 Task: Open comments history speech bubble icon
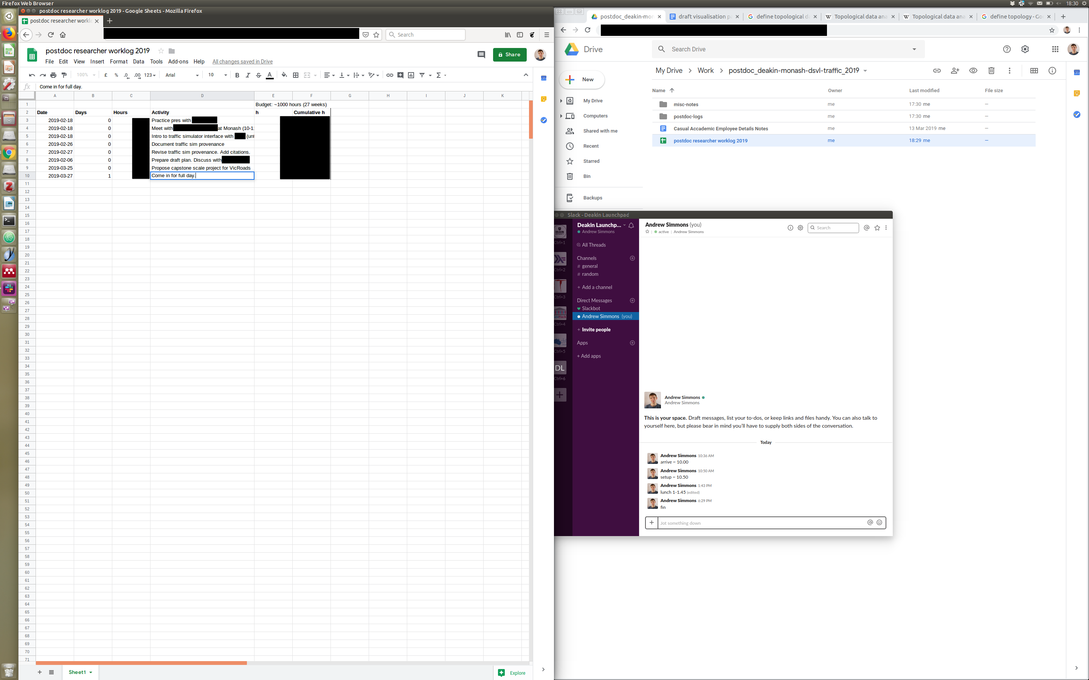(x=481, y=54)
